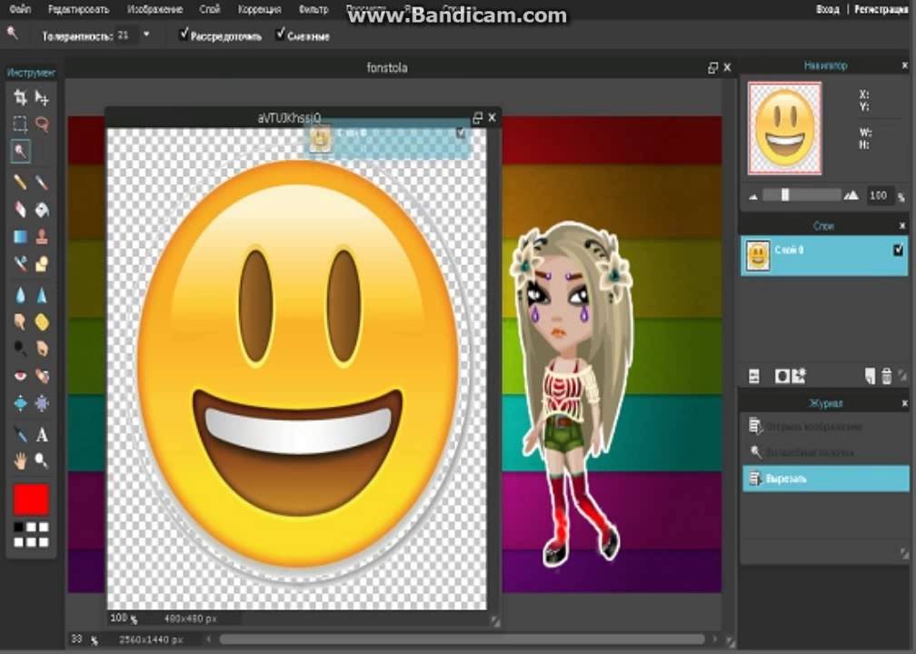
Task: Close the Навигатор panel
Action: point(904,66)
